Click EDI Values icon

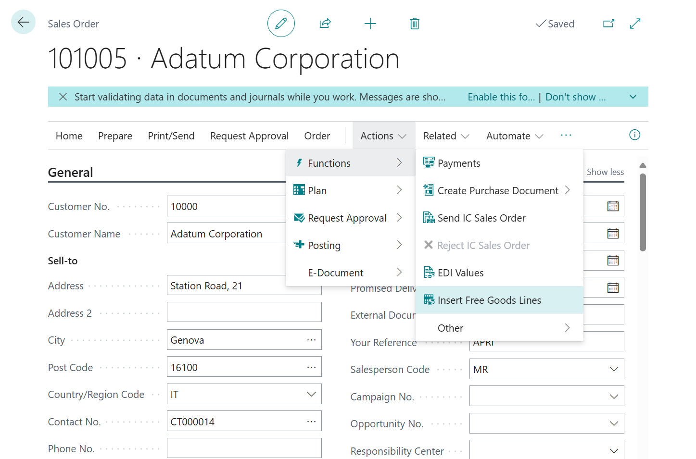(429, 273)
